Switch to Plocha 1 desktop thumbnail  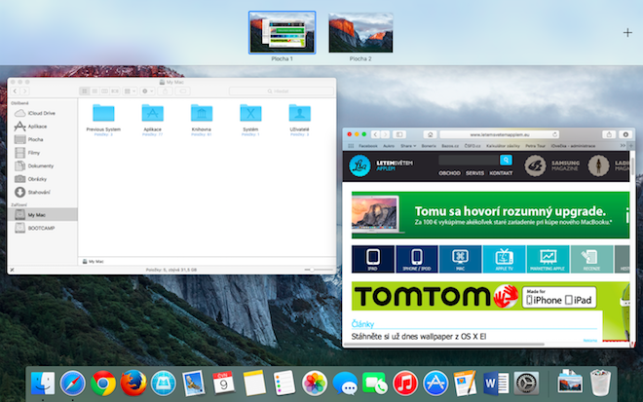point(283,32)
